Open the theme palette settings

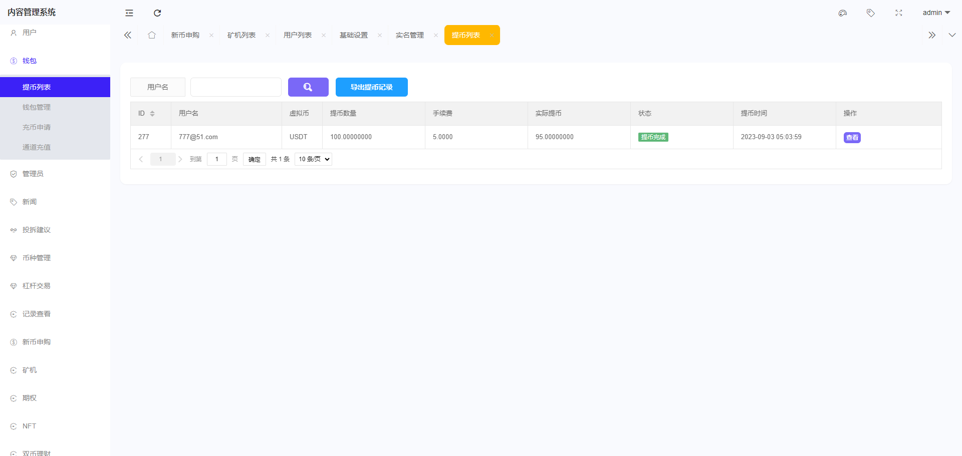(842, 13)
